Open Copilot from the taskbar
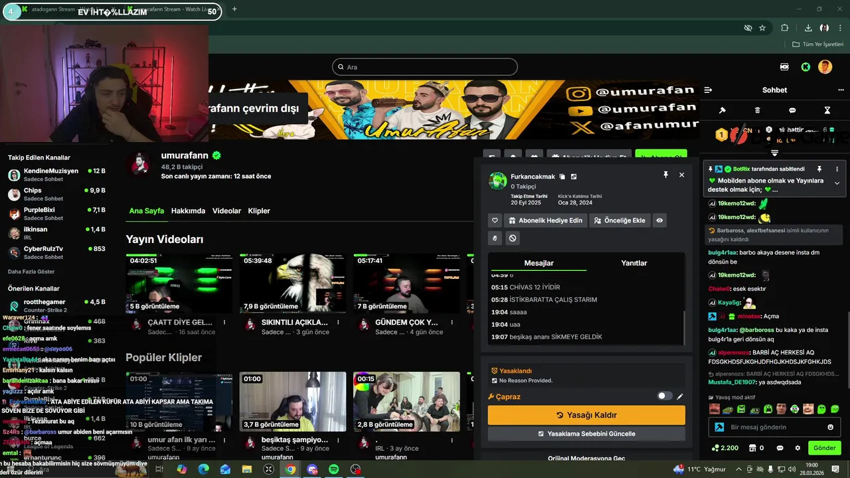This screenshot has height=478, width=850. point(181,469)
